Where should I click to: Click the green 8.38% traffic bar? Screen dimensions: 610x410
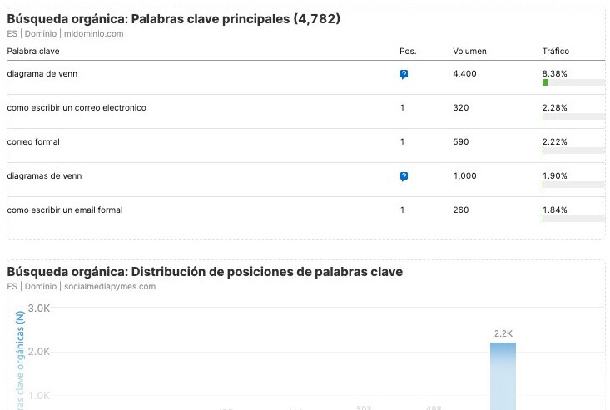[545, 82]
